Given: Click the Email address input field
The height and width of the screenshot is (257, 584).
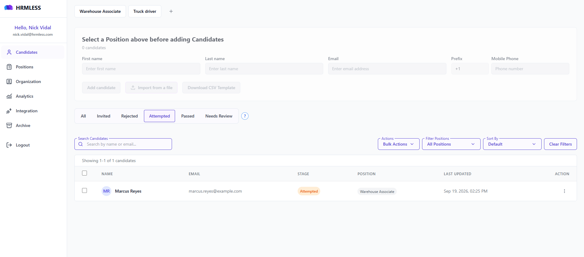Looking at the screenshot, I should point(387,69).
